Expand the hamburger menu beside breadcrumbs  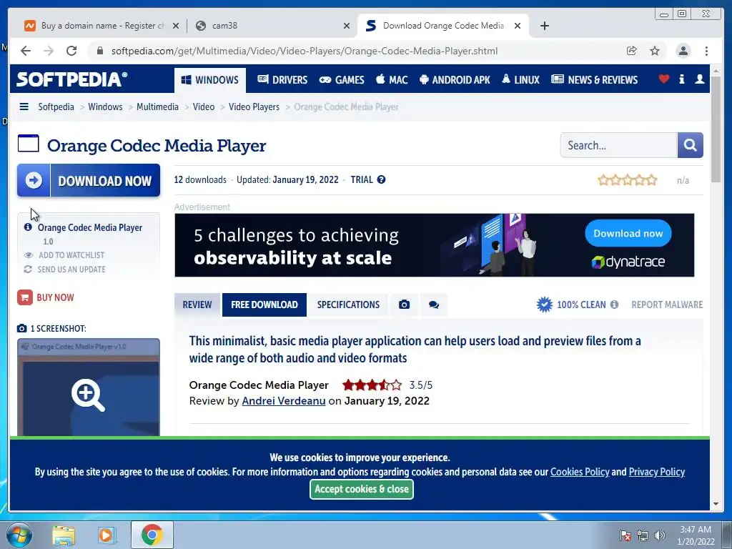[24, 107]
